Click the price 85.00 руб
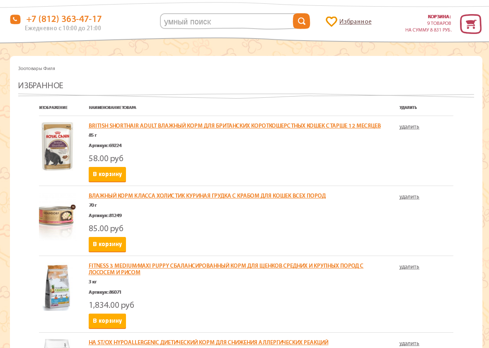489x348 pixels. point(106,229)
